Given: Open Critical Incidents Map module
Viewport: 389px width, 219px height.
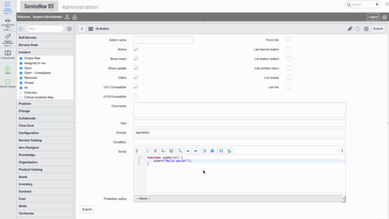Looking at the screenshot, I should tap(39, 97).
